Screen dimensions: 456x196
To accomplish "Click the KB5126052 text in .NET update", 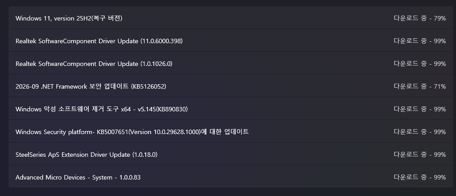I will 148,86.
